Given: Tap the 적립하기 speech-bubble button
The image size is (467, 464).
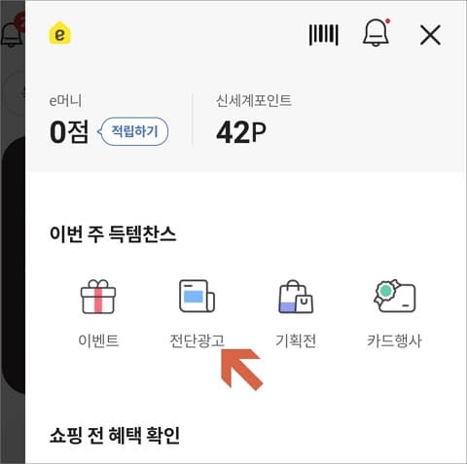Looking at the screenshot, I should coord(132,131).
